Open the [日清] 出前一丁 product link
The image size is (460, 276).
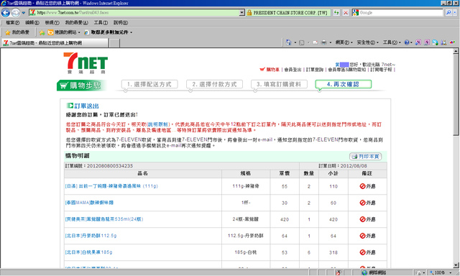111,186
